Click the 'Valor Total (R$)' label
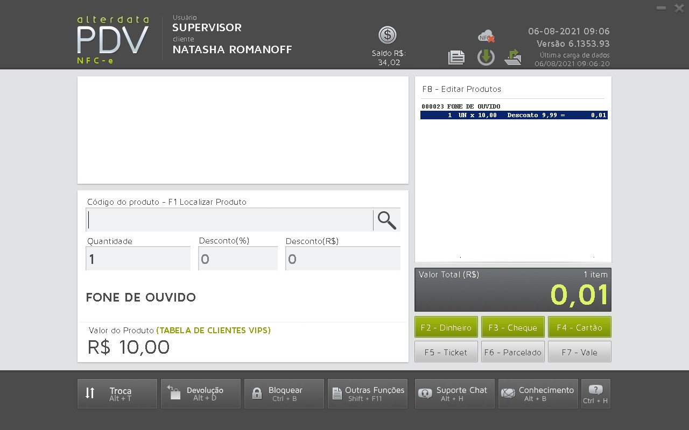689x430 pixels. point(449,275)
